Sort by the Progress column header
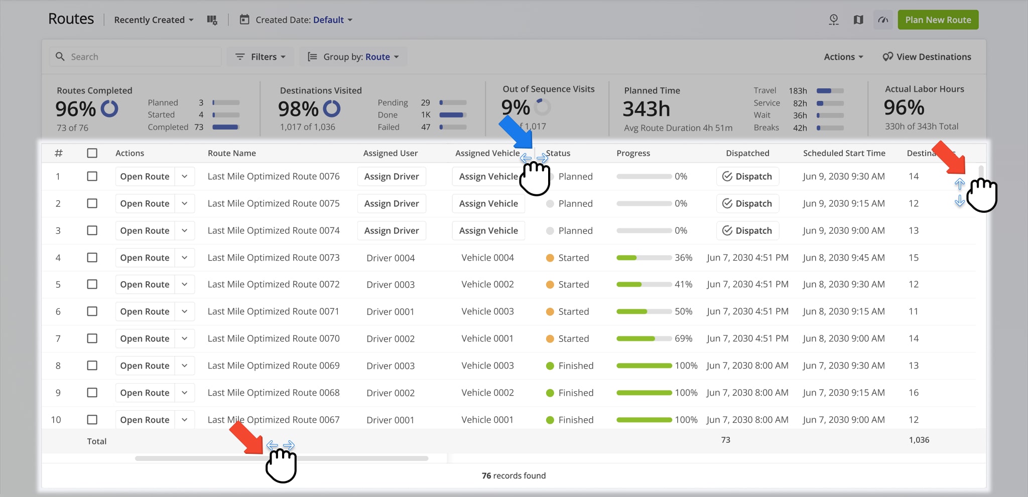Viewport: 1028px width, 497px height. click(x=633, y=153)
